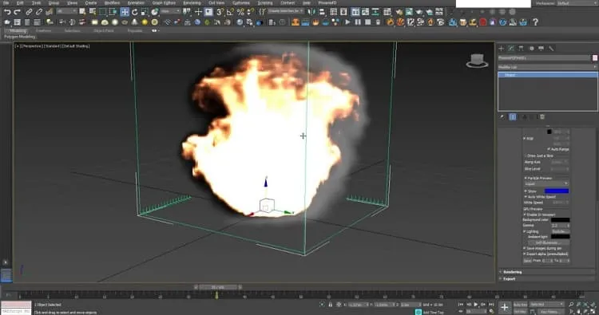The image size is (599, 315).
Task: Open the Animation menu
Action: [x=136, y=2]
